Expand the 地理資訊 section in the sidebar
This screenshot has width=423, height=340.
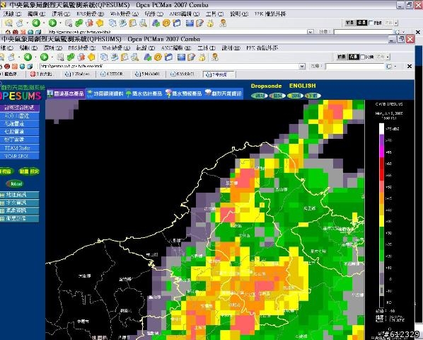click(x=19, y=195)
